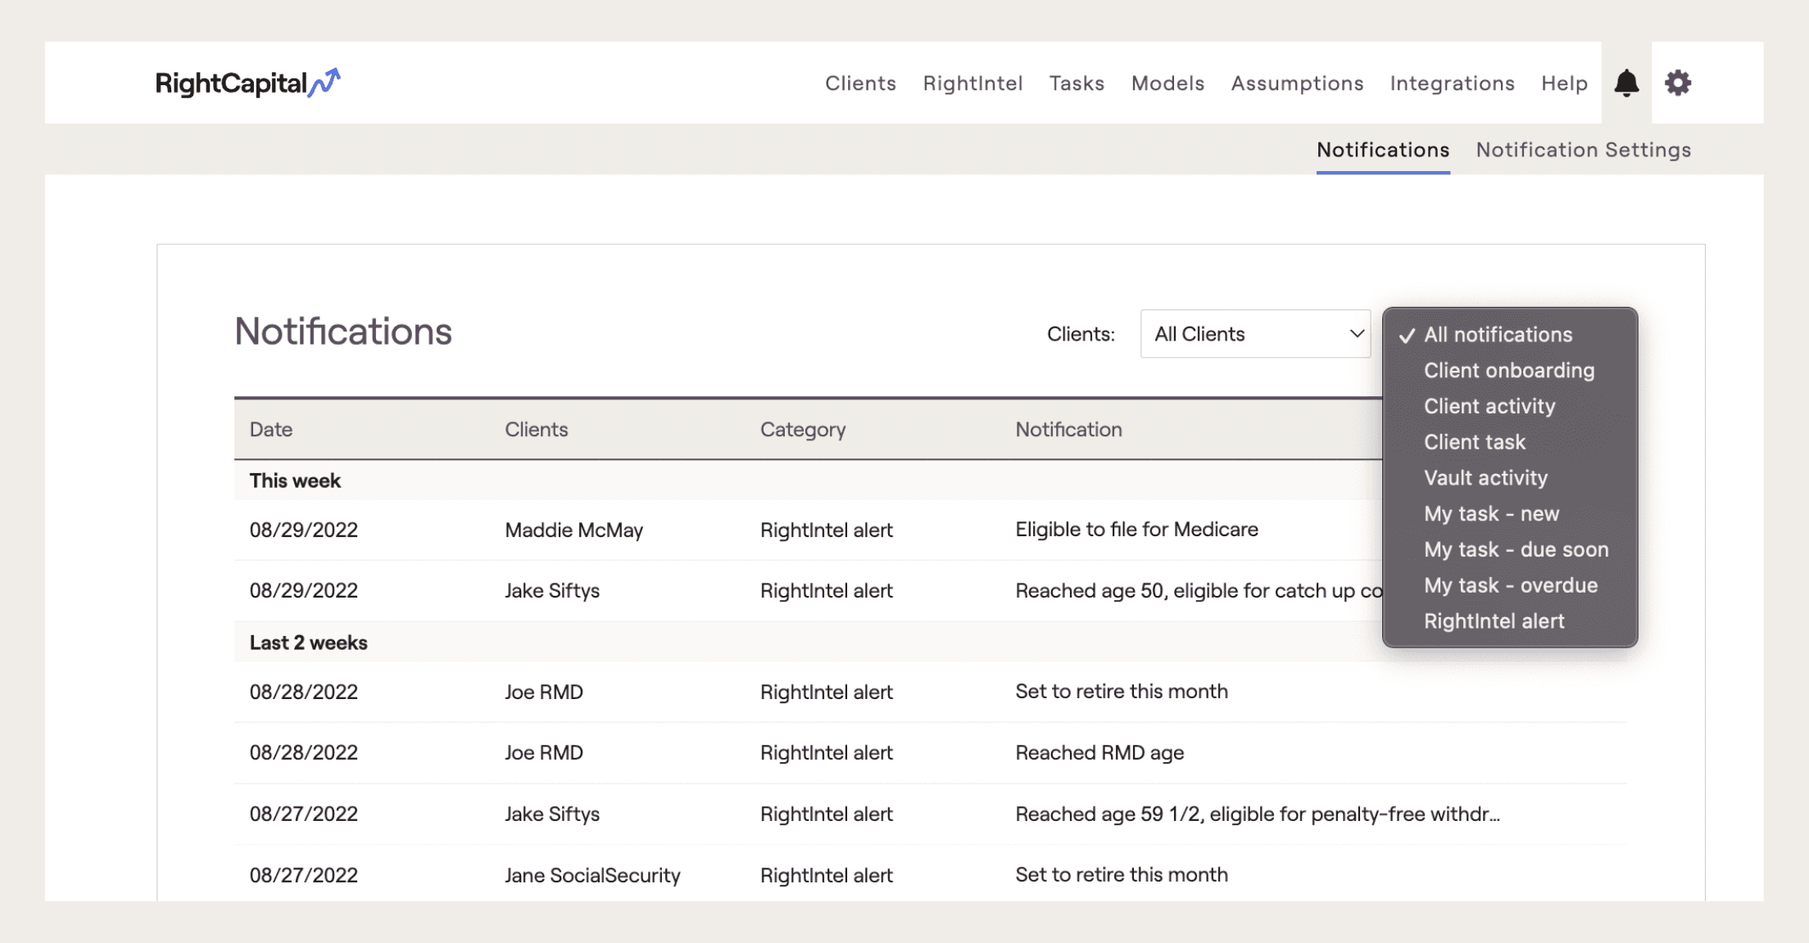
Task: Choose RightIntel alert filter option
Action: [1494, 621]
